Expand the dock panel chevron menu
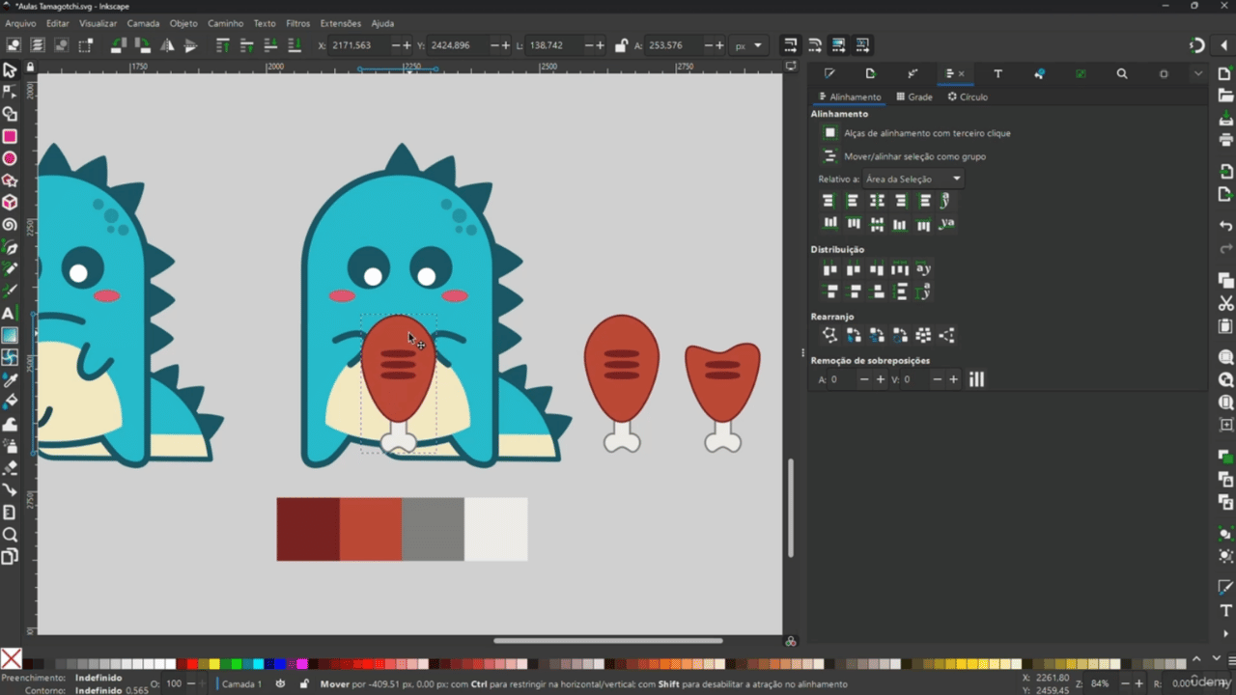Image resolution: width=1236 pixels, height=695 pixels. 1198,73
